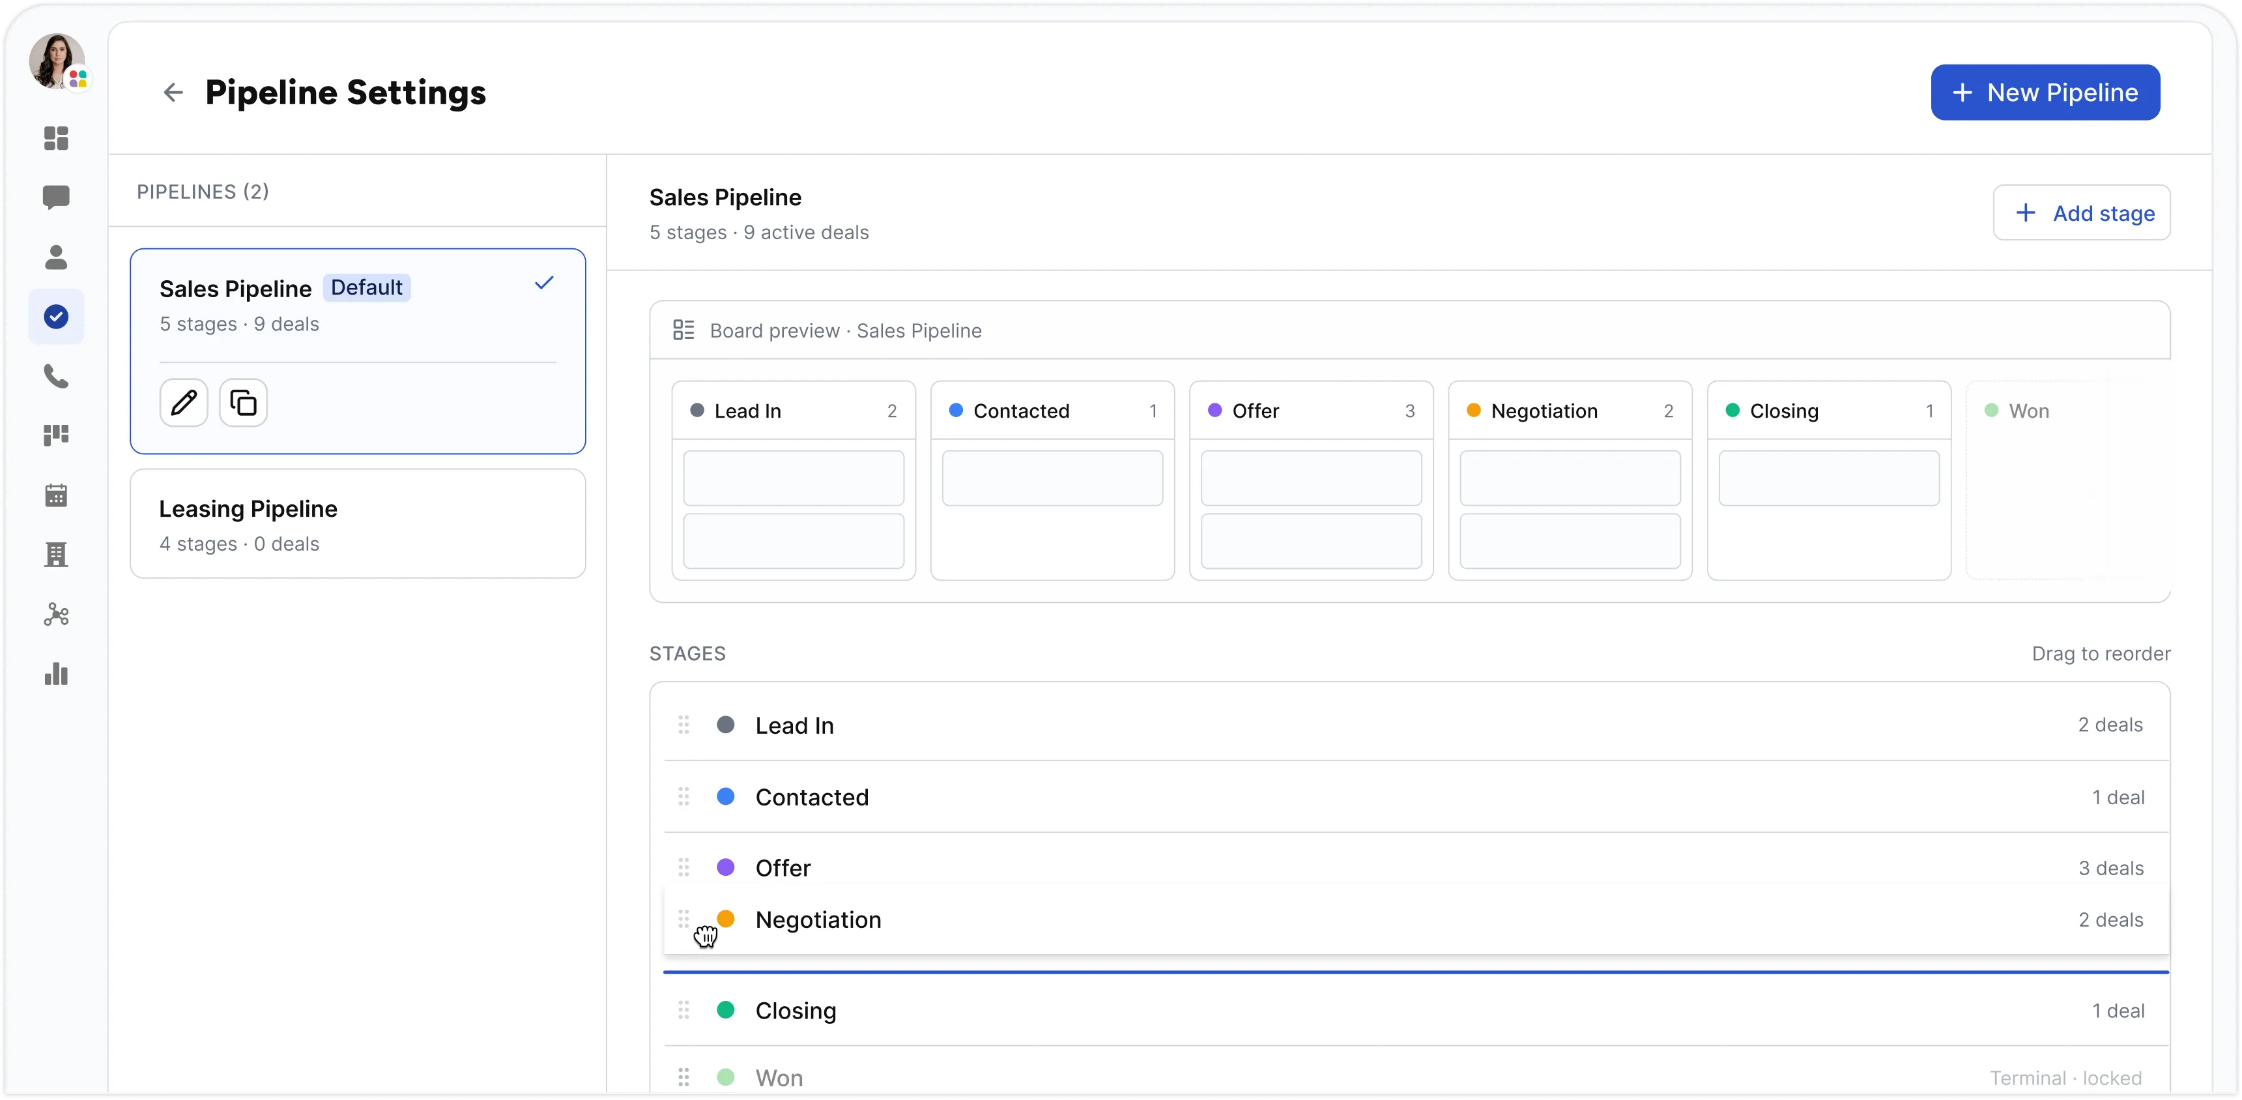
Task: Grab the drag handle for Lead In stage
Action: pyautogui.click(x=683, y=725)
